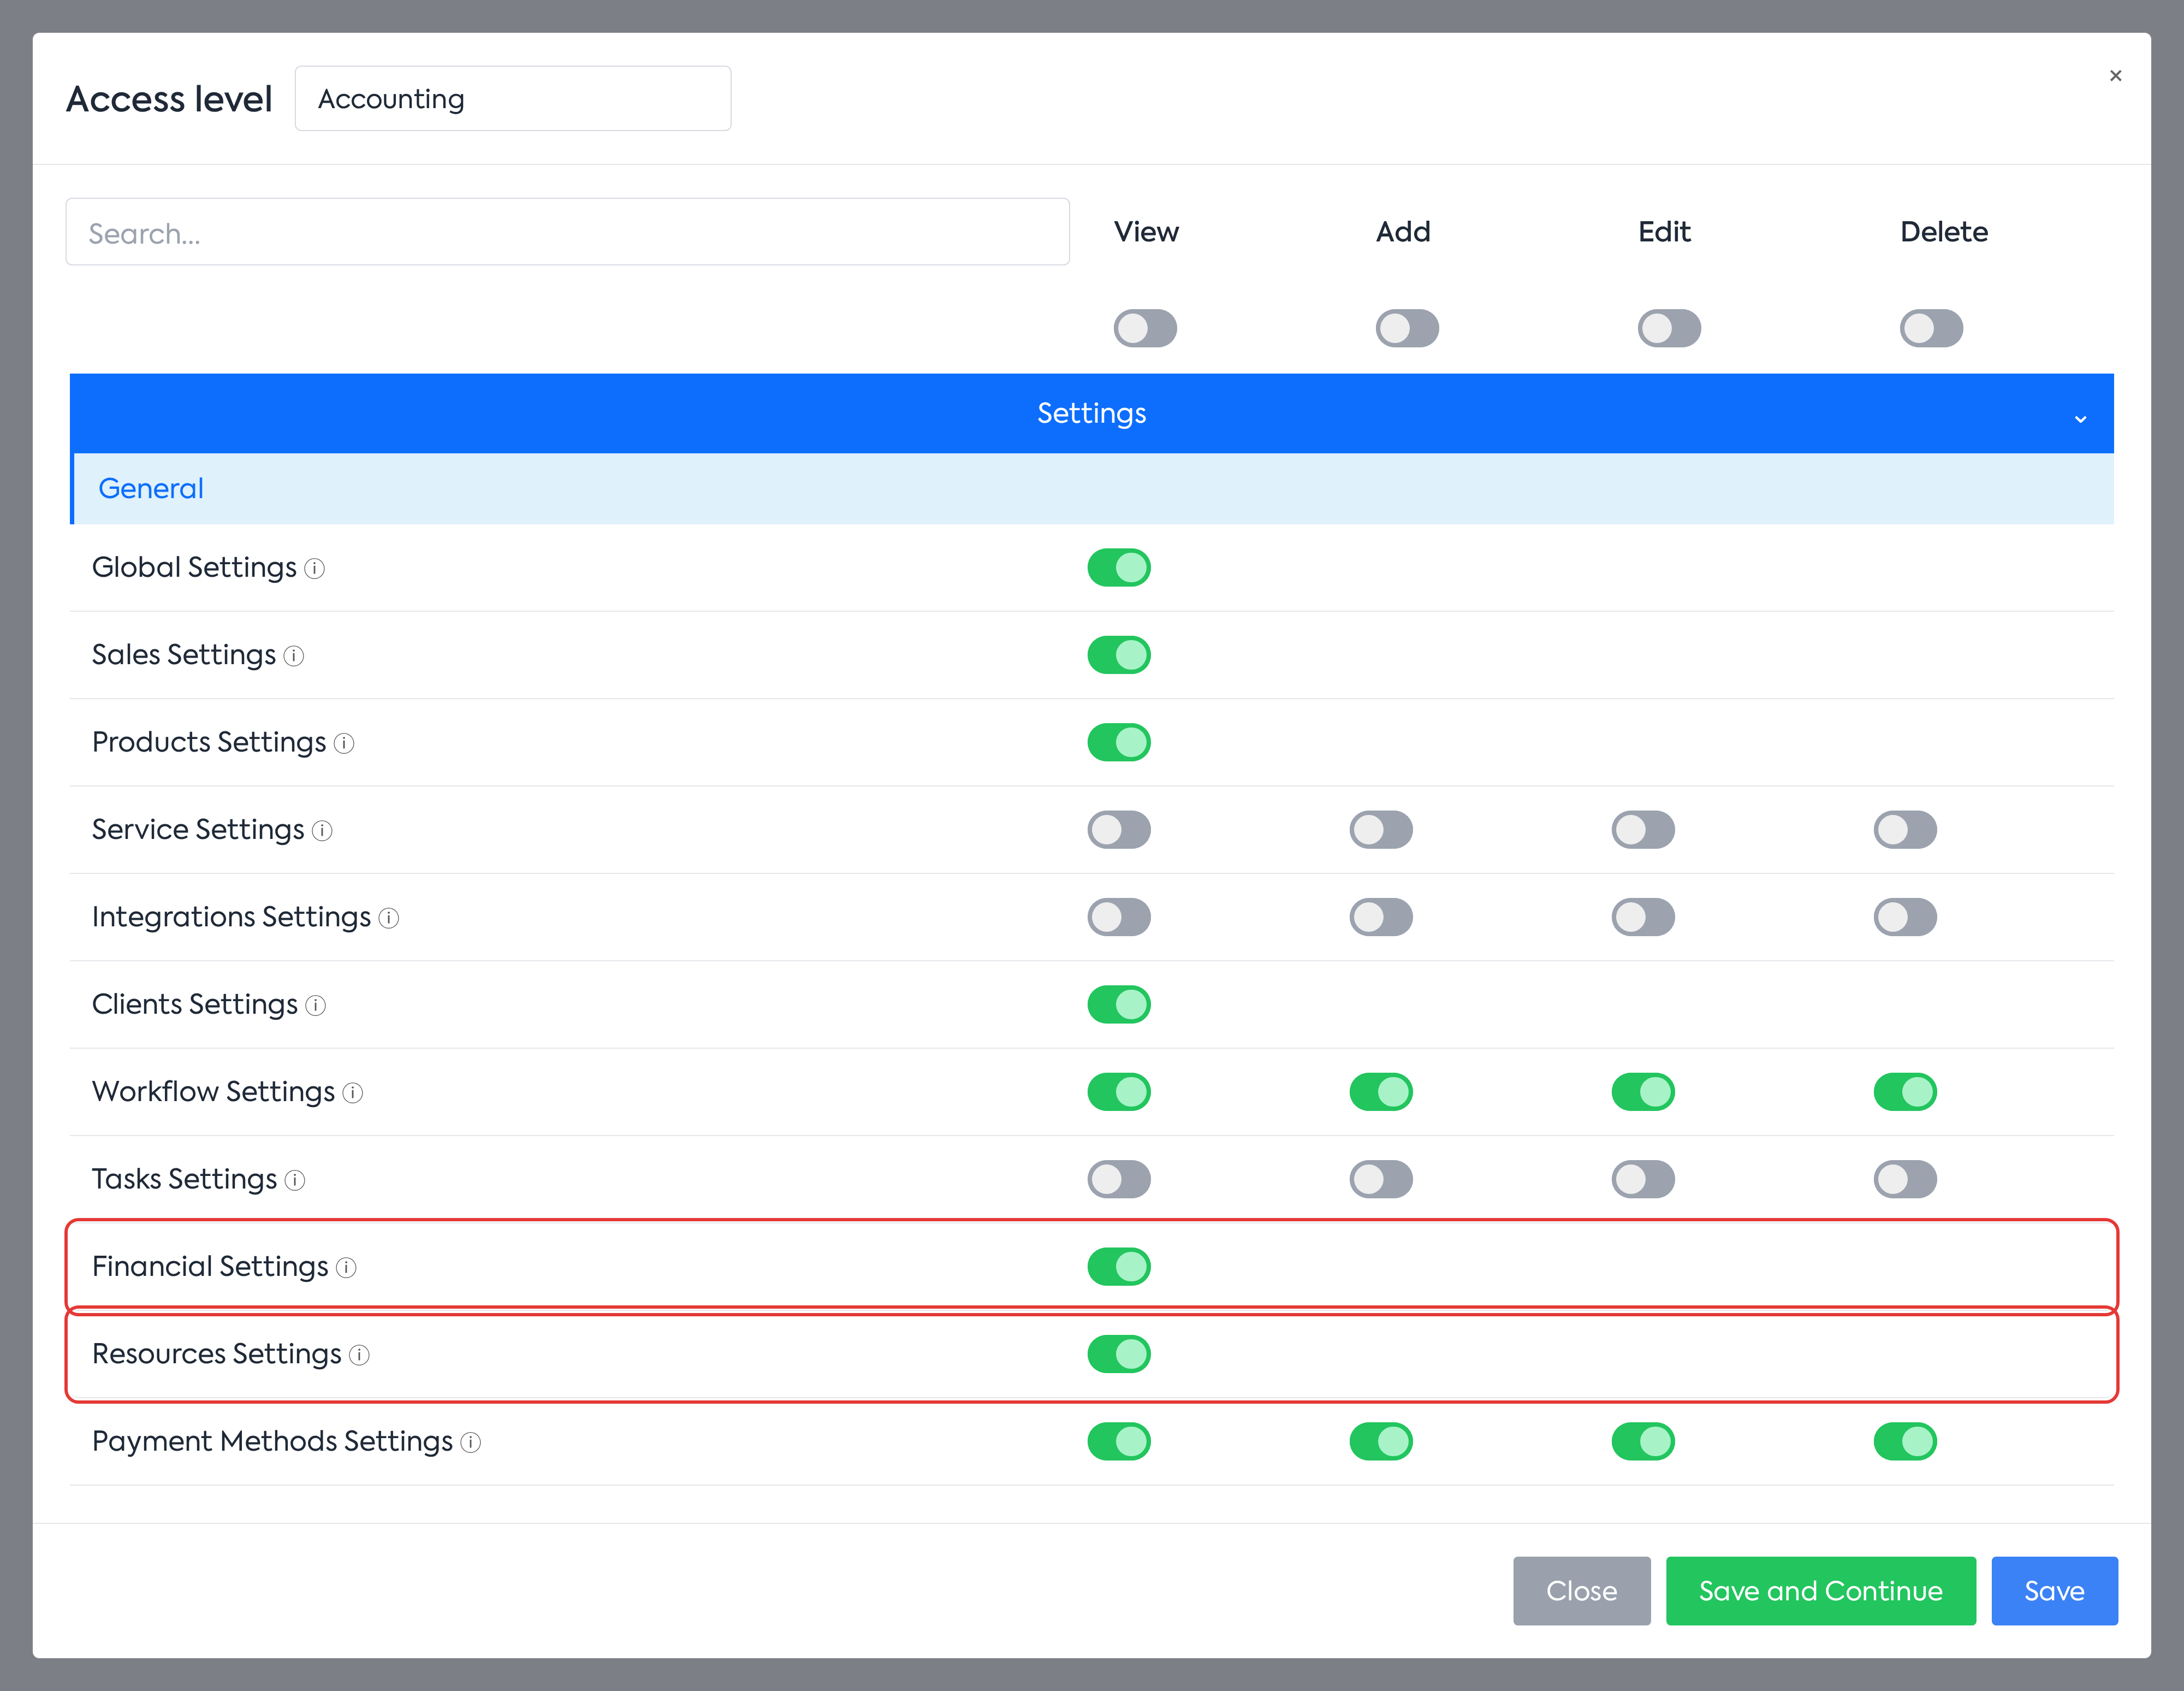Click the info icon beside Integrations Settings
Screen dimensions: 2184x1691
pyautogui.click(x=388, y=919)
